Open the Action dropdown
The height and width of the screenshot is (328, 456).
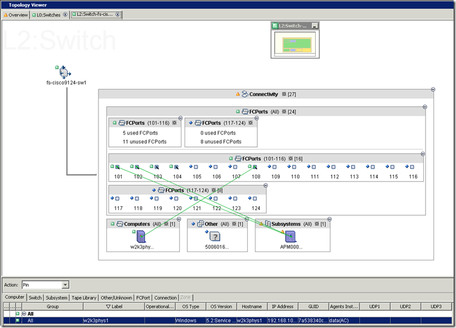[x=66, y=285]
